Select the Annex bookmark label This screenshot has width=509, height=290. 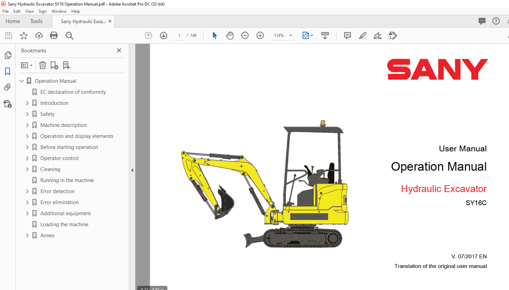(47, 236)
